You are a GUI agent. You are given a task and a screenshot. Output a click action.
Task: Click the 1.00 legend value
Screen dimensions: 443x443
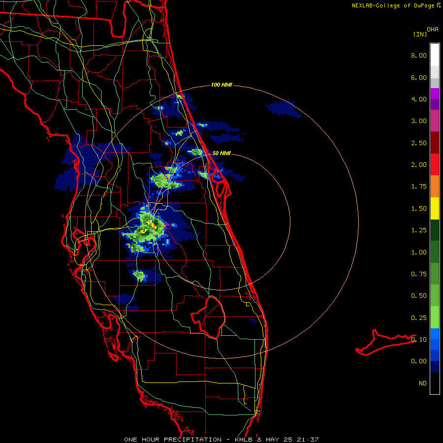(x=419, y=253)
